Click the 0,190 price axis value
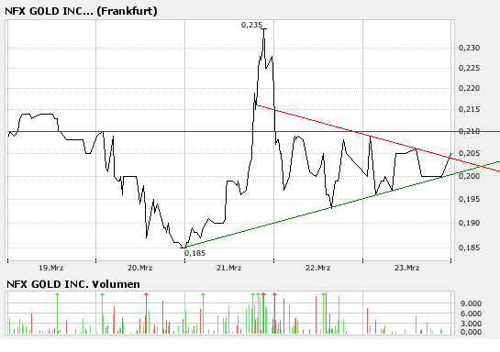Viewport: 500px width, 352px height. [469, 223]
